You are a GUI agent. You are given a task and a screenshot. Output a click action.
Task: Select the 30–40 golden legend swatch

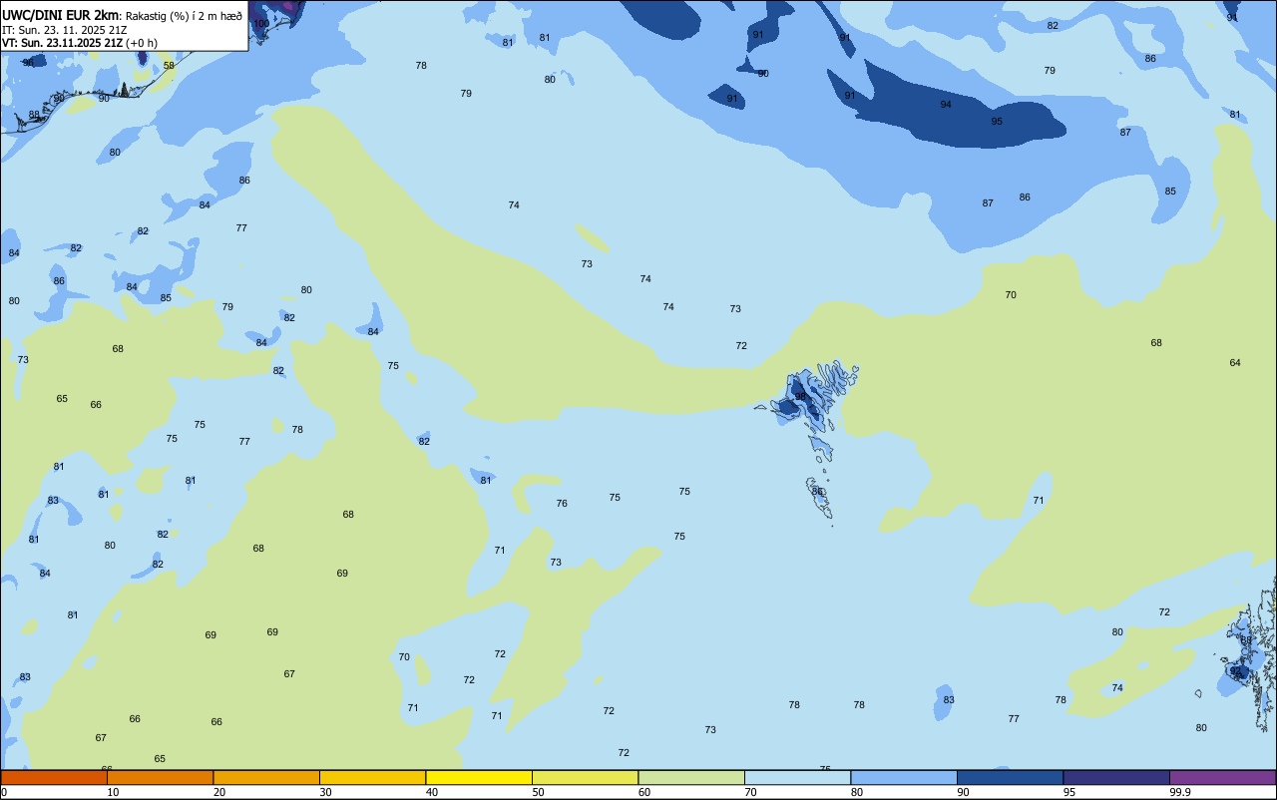pyautogui.click(x=372, y=777)
